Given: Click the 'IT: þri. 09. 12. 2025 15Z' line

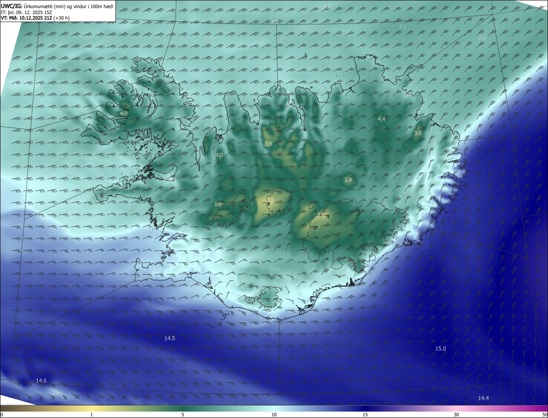Looking at the screenshot, I should pyautogui.click(x=27, y=12).
